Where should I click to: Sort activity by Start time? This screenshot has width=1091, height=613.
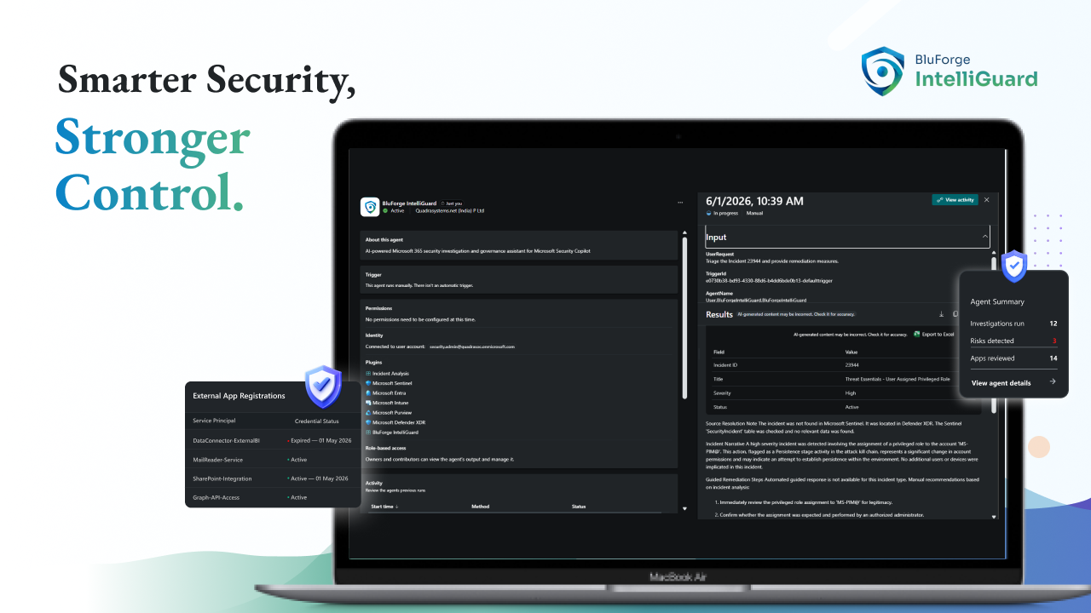coord(384,507)
